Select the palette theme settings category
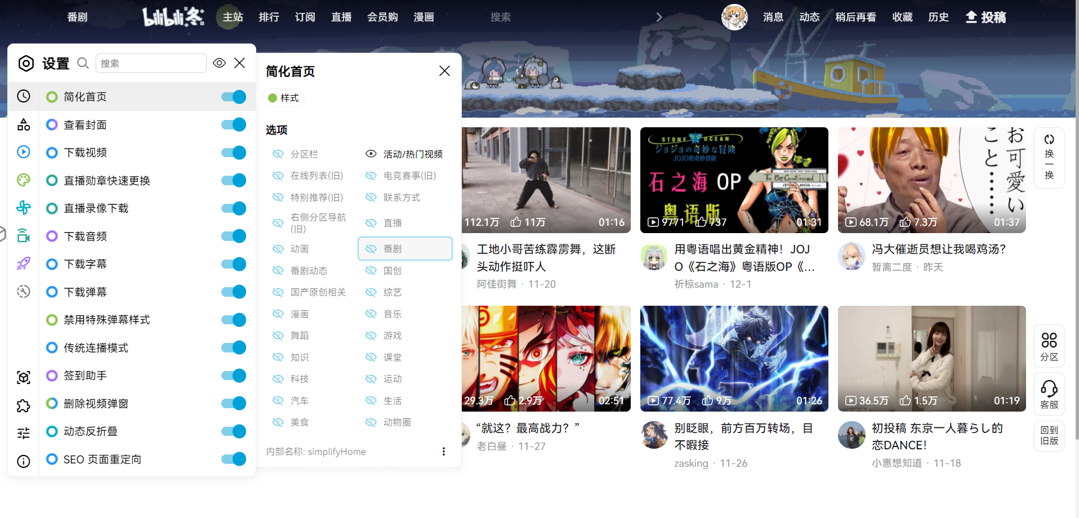The width and height of the screenshot is (1079, 518). (x=23, y=180)
